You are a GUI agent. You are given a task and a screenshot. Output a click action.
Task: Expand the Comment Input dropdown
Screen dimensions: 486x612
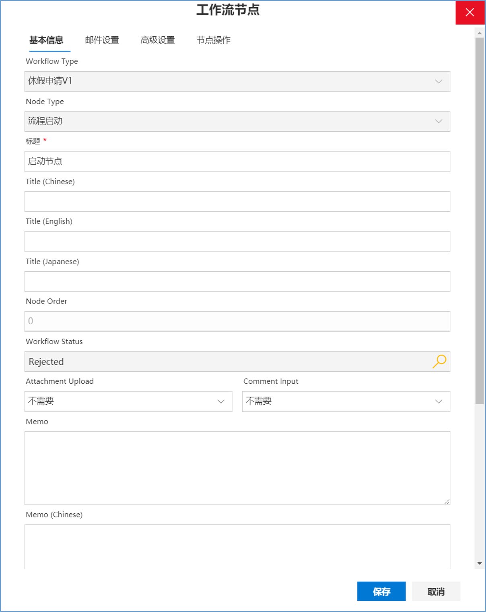point(346,401)
